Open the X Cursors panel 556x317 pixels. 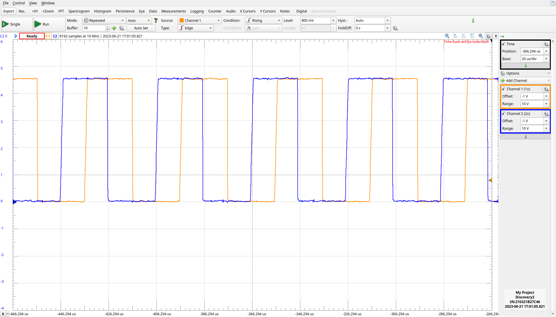click(248, 11)
